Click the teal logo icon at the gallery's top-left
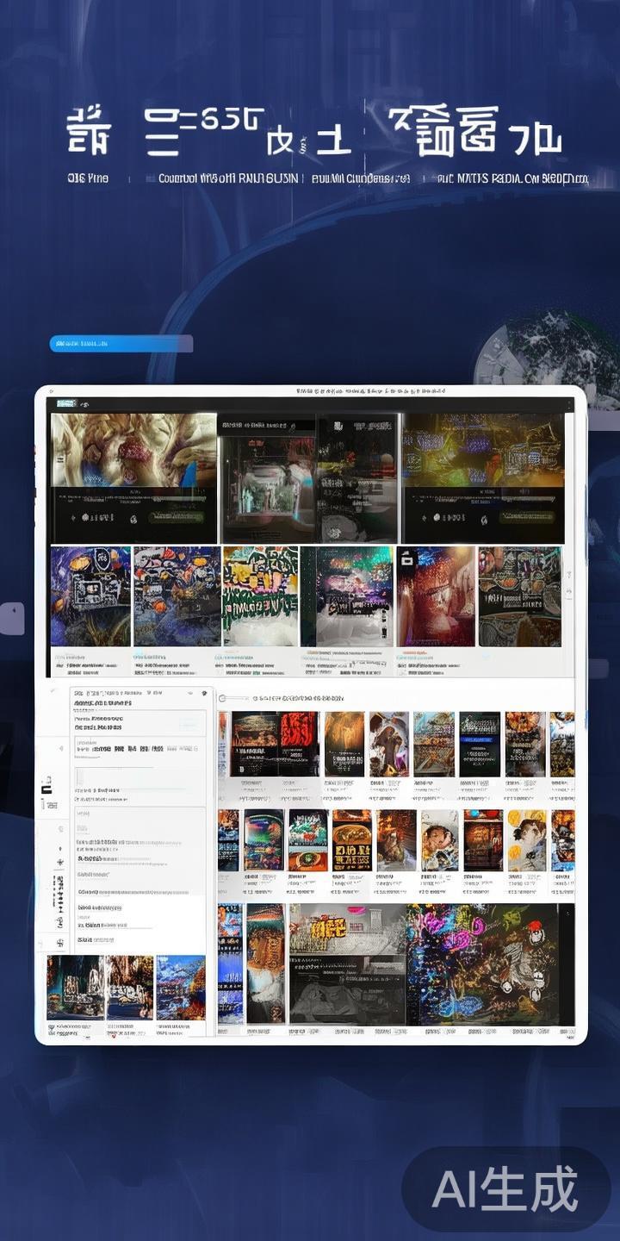Viewport: 620px width, 1241px height. [66, 403]
